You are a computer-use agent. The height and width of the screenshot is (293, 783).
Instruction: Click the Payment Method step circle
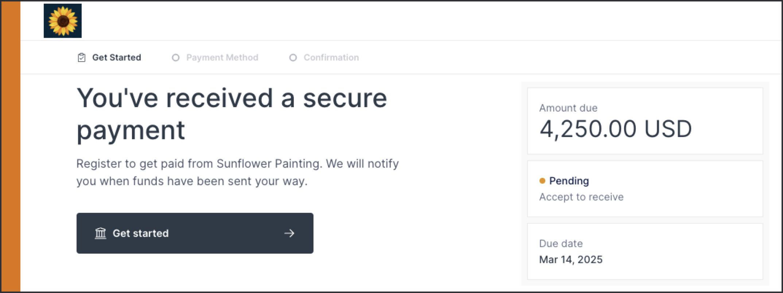pyautogui.click(x=176, y=58)
